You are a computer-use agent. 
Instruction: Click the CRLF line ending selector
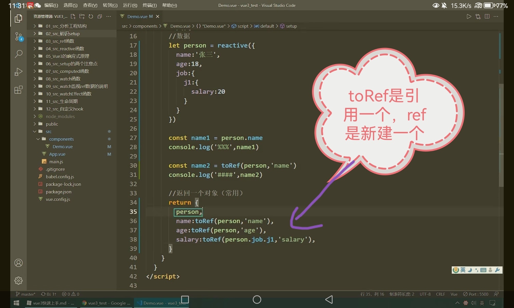coord(440,294)
